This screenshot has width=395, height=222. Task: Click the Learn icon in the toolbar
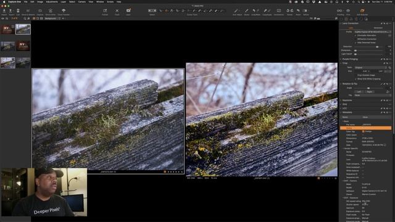[128, 10]
